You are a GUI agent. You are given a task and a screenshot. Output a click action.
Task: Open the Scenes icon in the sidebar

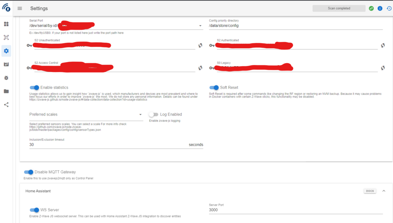(6, 64)
